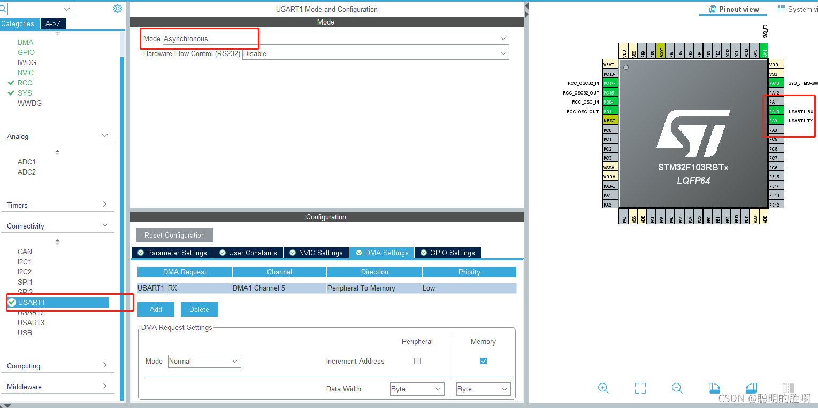
Task: Select the VBAT pin on the chip
Action: 610,65
